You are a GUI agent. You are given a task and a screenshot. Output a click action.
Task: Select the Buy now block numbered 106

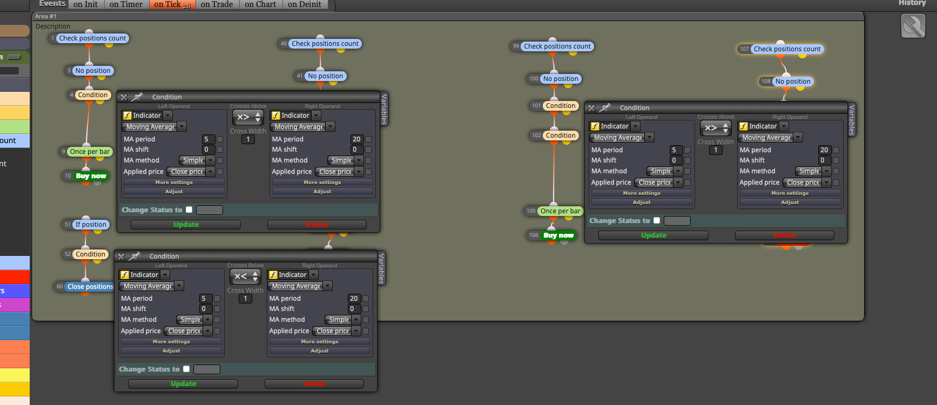(558, 235)
